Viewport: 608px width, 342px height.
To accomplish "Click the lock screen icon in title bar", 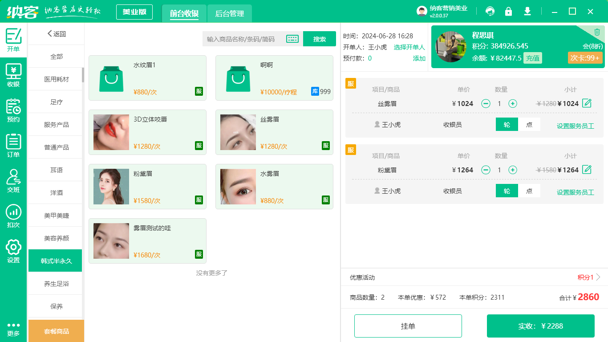I will tap(508, 12).
